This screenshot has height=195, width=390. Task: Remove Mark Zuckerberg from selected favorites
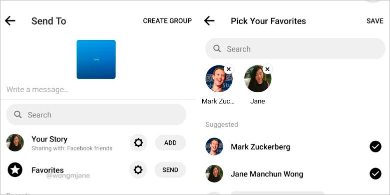[229, 69]
